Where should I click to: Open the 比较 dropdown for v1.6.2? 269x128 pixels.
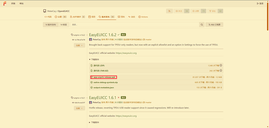click(x=80, y=46)
